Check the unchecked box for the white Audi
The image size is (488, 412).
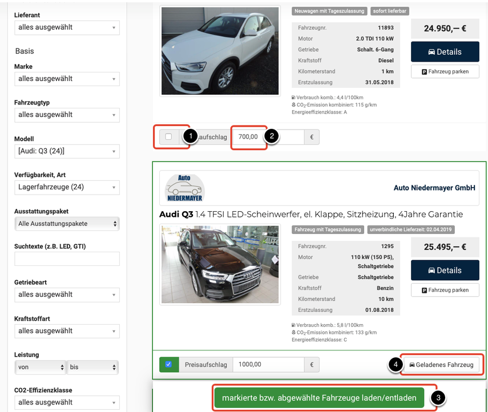(x=168, y=136)
